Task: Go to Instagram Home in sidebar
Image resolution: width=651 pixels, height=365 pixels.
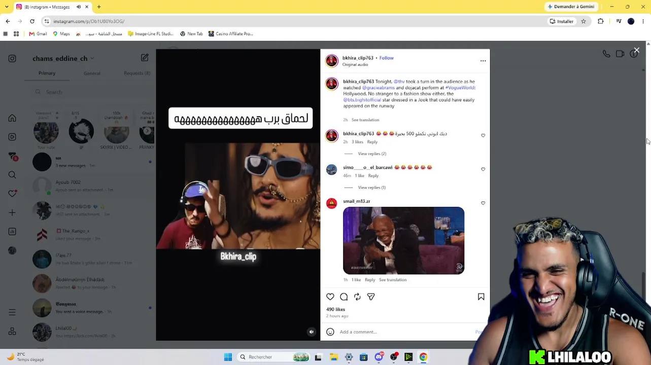Action: pos(12,118)
